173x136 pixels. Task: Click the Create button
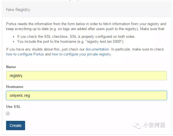point(15,126)
